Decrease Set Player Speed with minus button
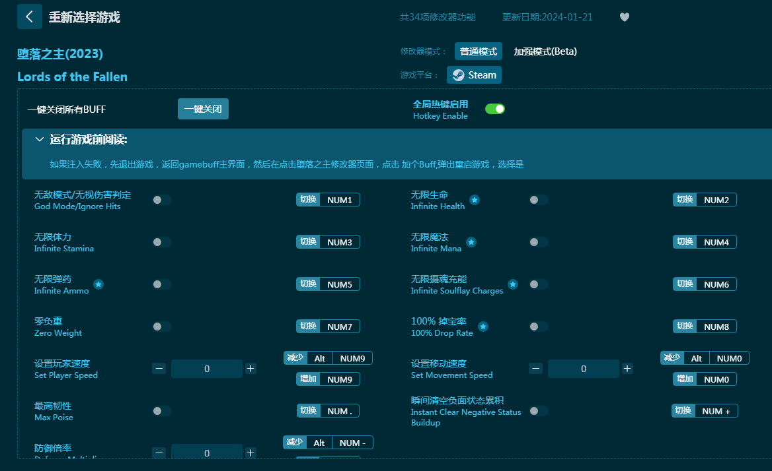The height and width of the screenshot is (471, 772). (159, 368)
